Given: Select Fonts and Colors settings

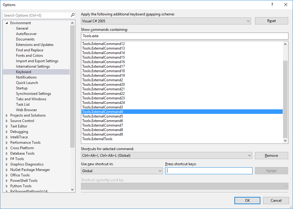Looking at the screenshot, I should [x=29, y=55].
